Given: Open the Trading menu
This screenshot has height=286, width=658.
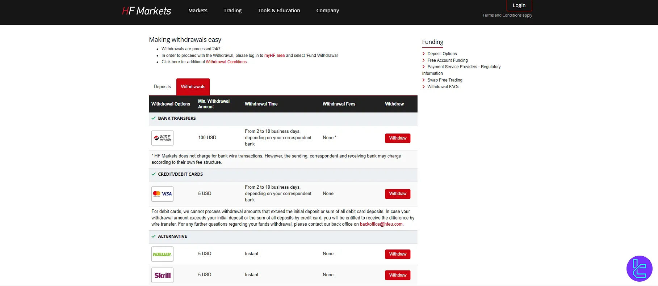Looking at the screenshot, I should pyautogui.click(x=232, y=10).
